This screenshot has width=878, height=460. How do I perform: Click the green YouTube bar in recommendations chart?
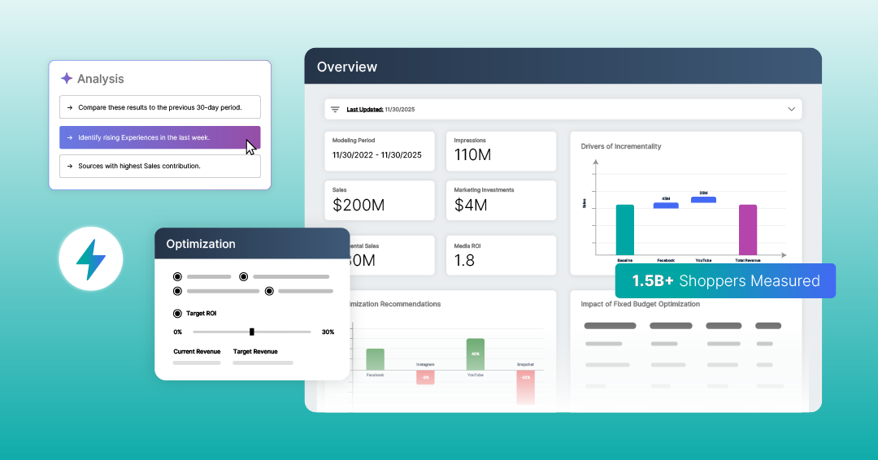(475, 354)
